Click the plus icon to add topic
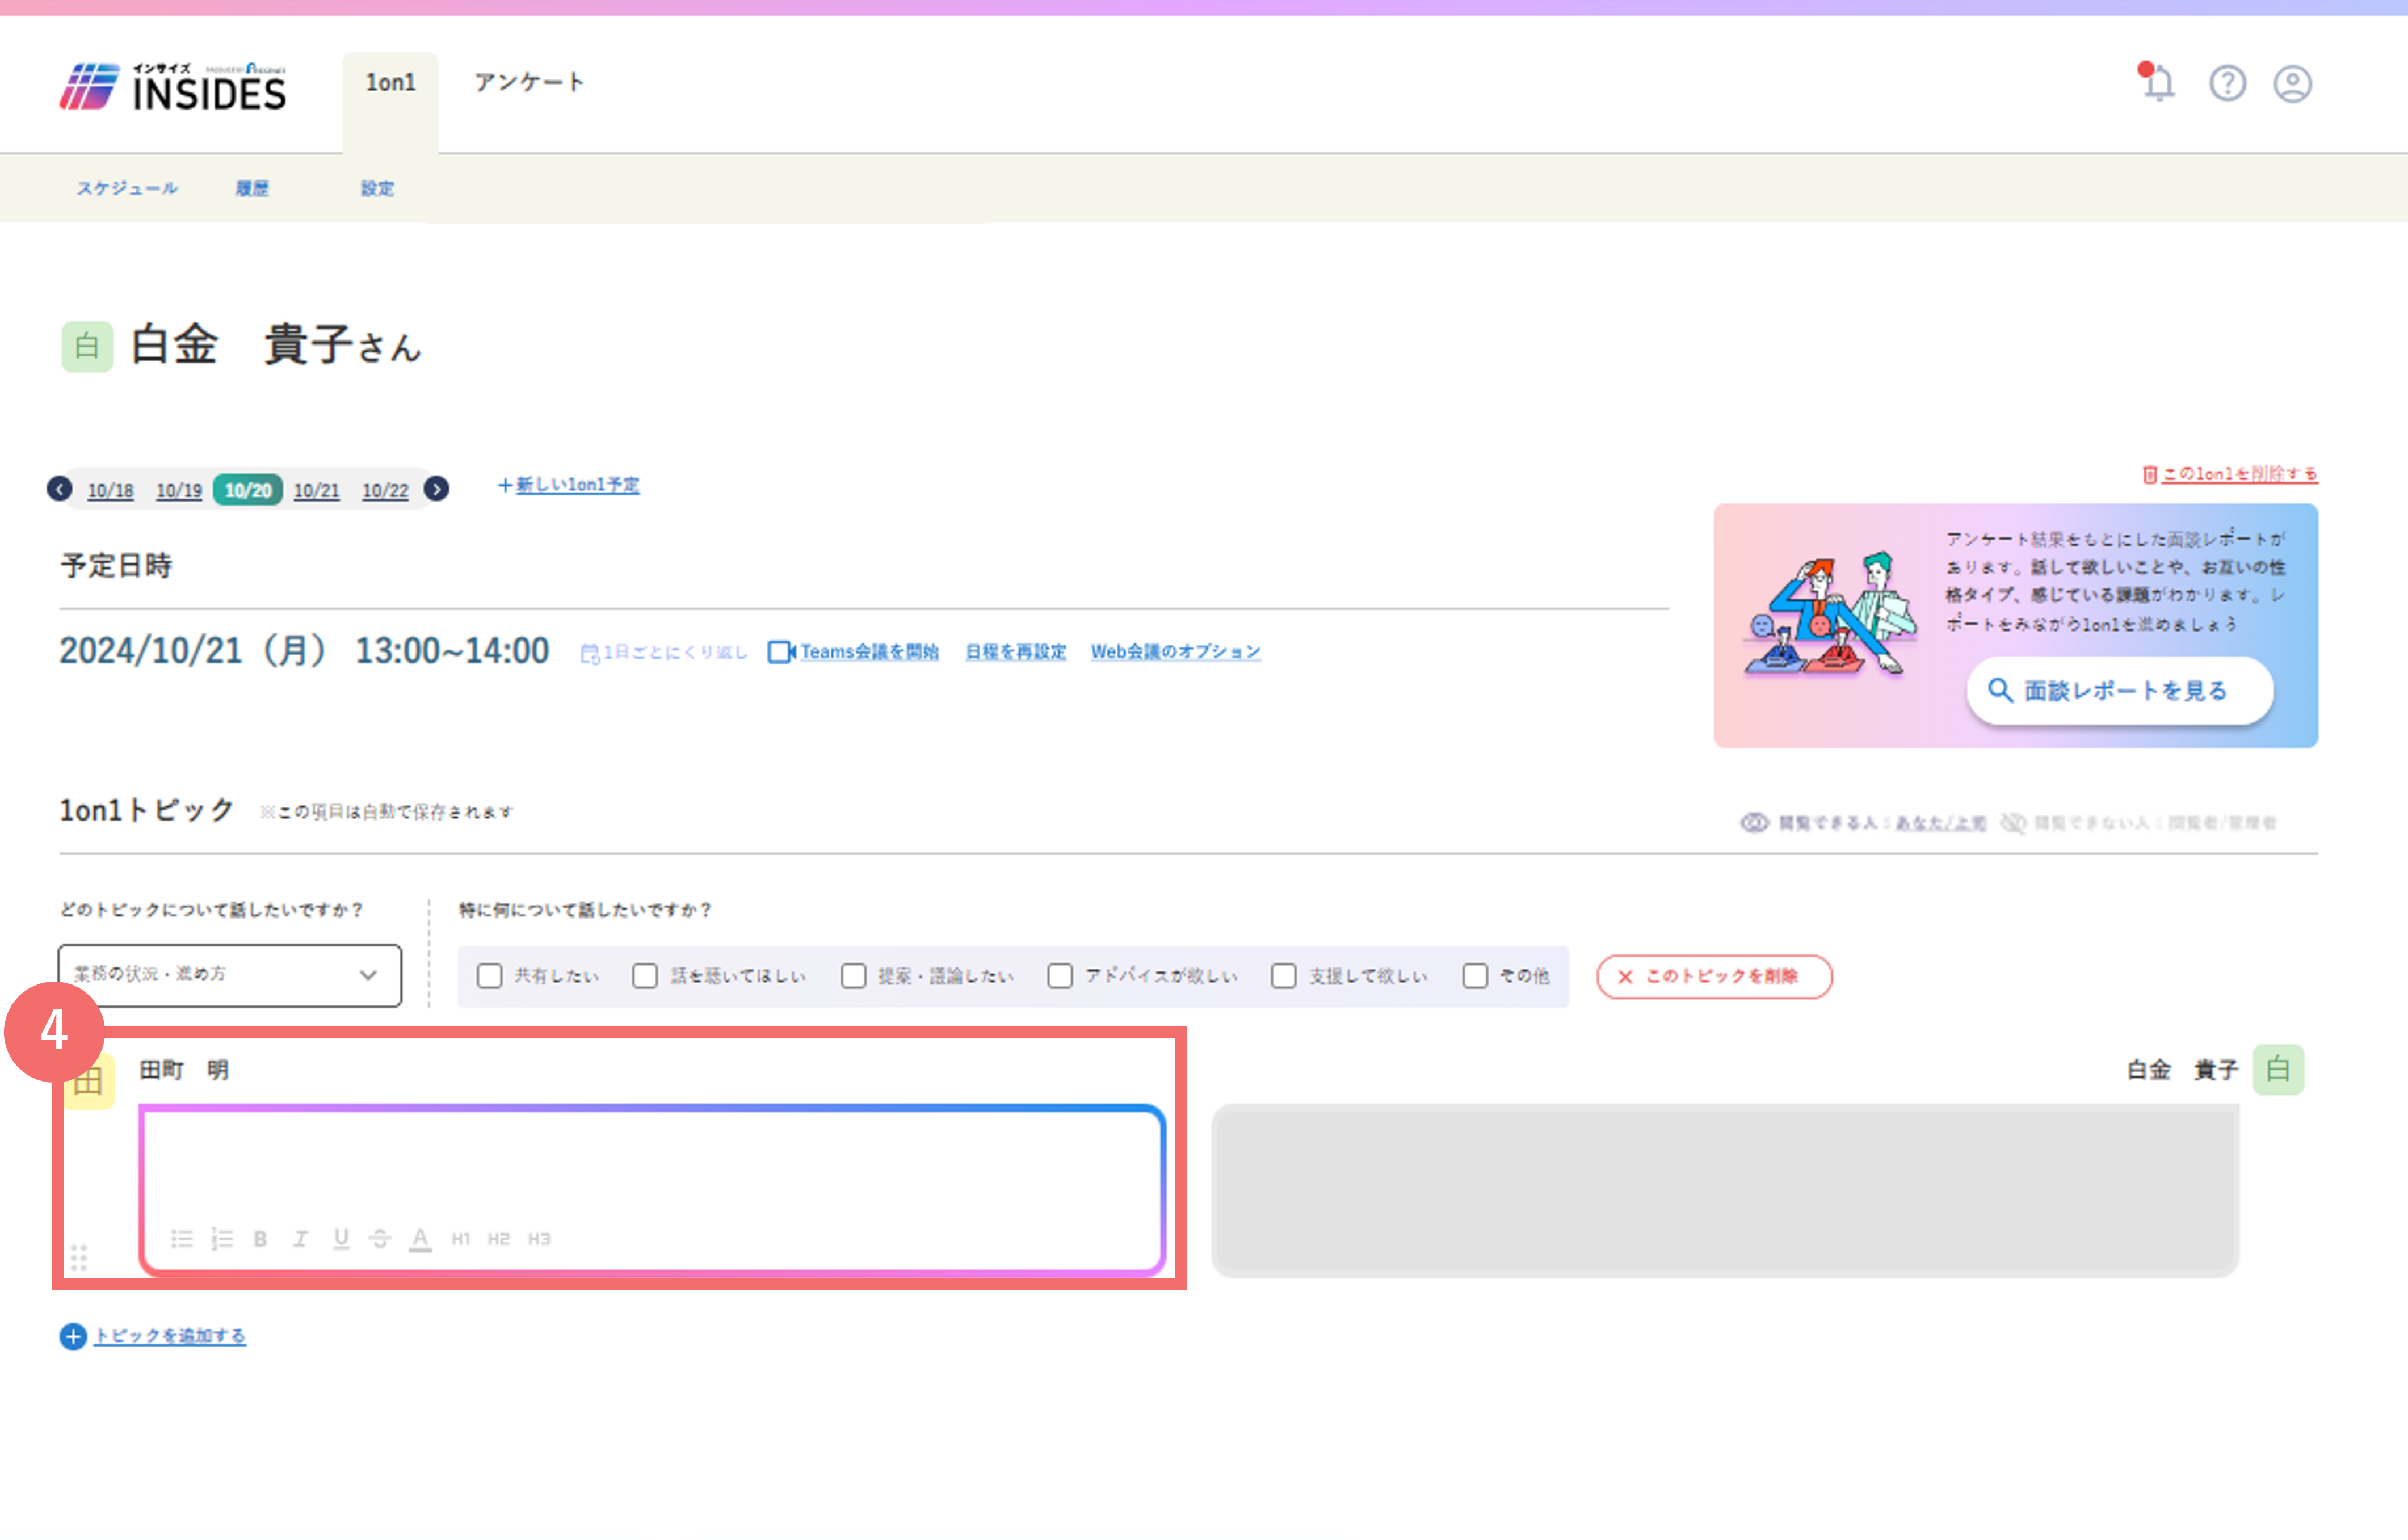The width and height of the screenshot is (2408, 1540). [x=73, y=1336]
